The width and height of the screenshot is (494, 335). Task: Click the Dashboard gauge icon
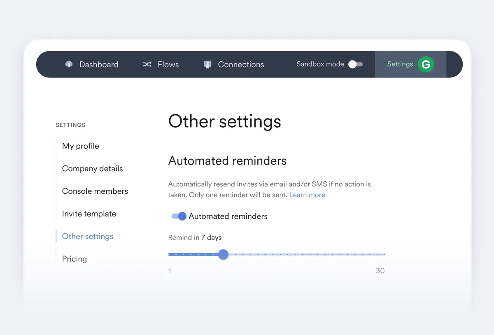69,64
